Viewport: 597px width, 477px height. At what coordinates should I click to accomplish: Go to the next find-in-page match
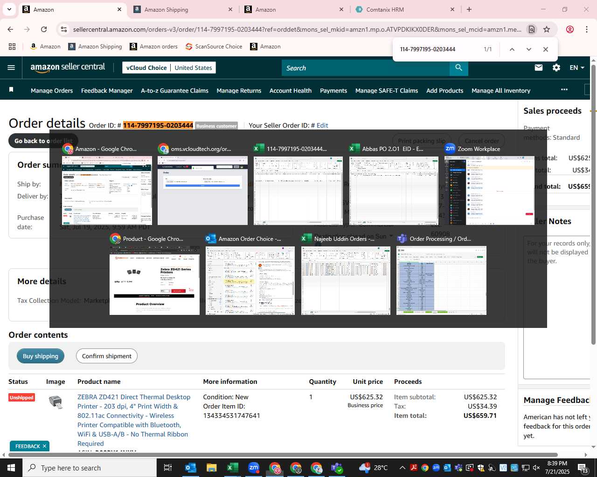[529, 49]
